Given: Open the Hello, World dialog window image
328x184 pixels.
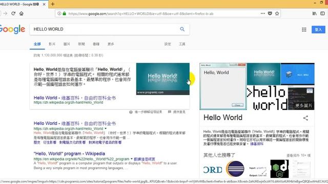Looking at the screenshot, I should 223,86.
